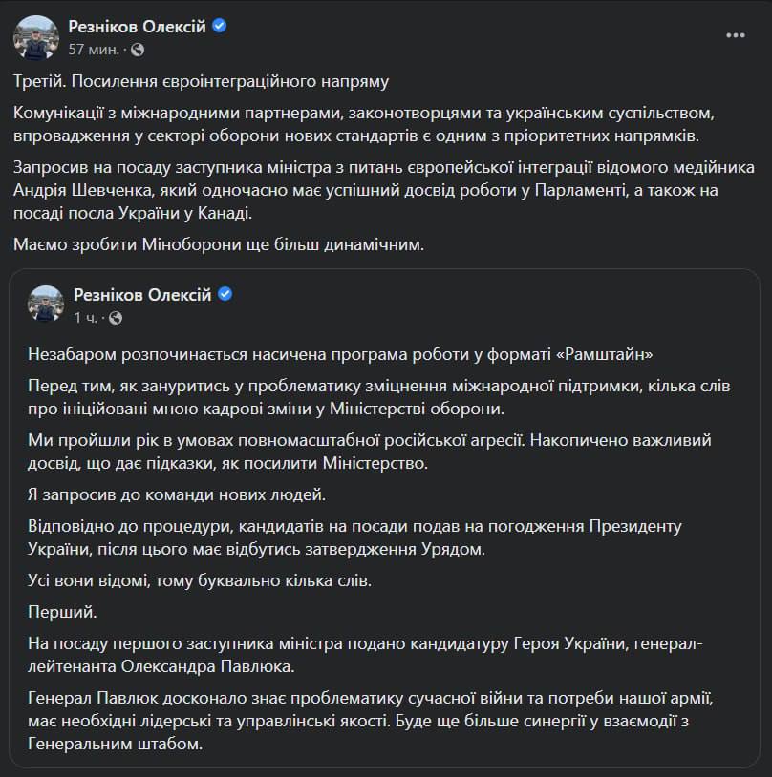Image resolution: width=772 pixels, height=777 pixels.
Task: Click the globe audience icon next to 57 мин.
Action: (x=138, y=49)
